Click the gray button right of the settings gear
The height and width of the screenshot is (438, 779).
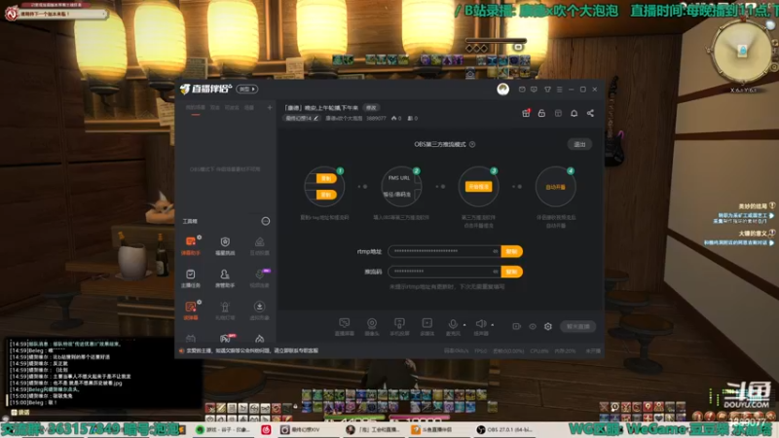coord(578,326)
